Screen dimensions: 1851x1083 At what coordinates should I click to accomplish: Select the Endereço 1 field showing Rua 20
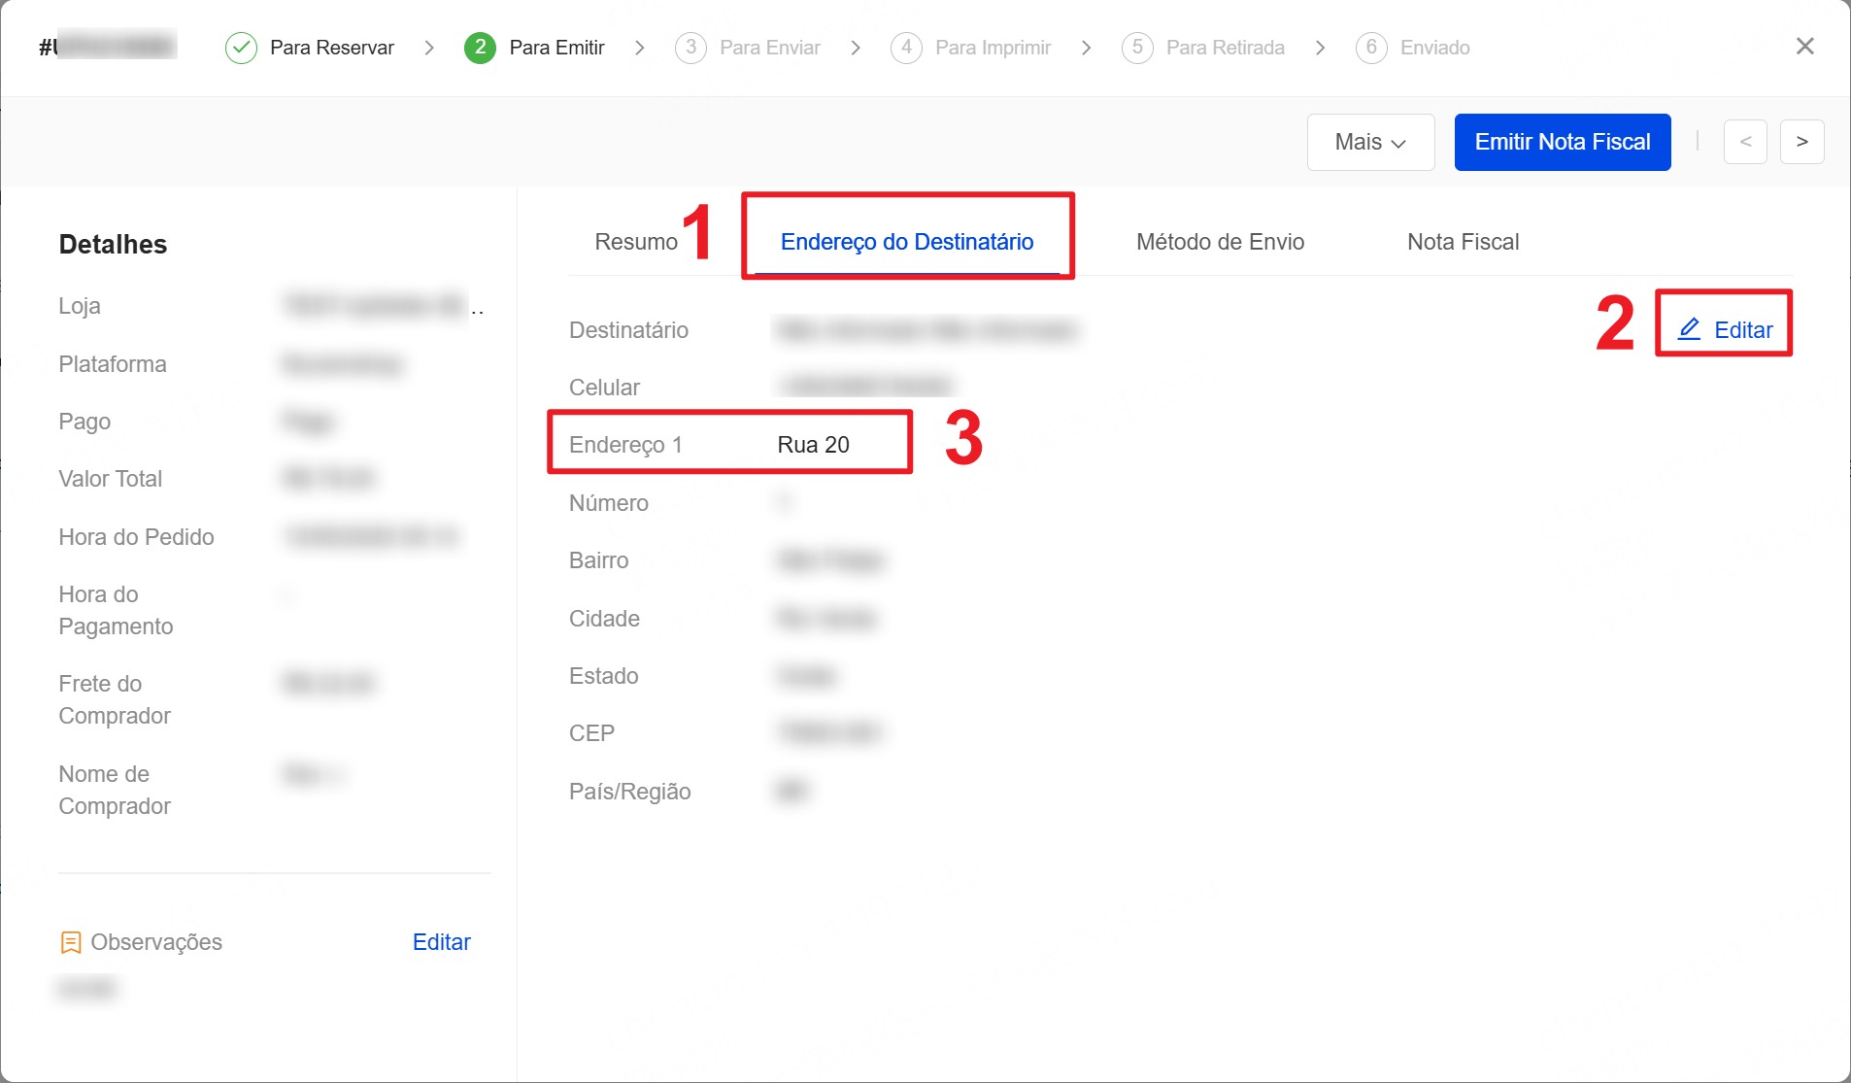pos(729,443)
